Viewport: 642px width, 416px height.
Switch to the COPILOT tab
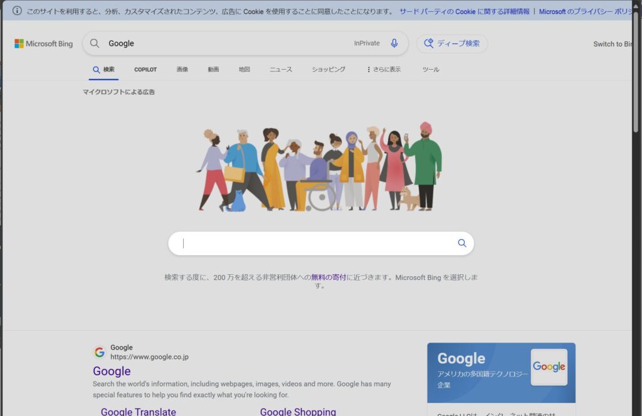145,70
